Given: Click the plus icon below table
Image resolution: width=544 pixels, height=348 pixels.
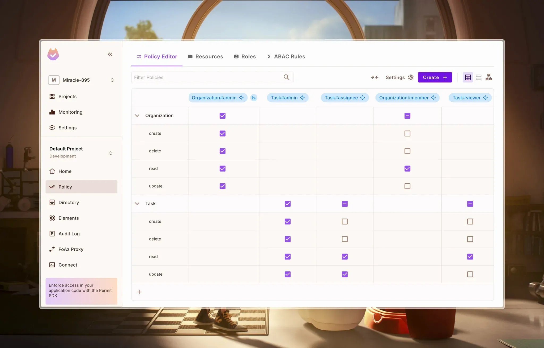Looking at the screenshot, I should pos(139,292).
